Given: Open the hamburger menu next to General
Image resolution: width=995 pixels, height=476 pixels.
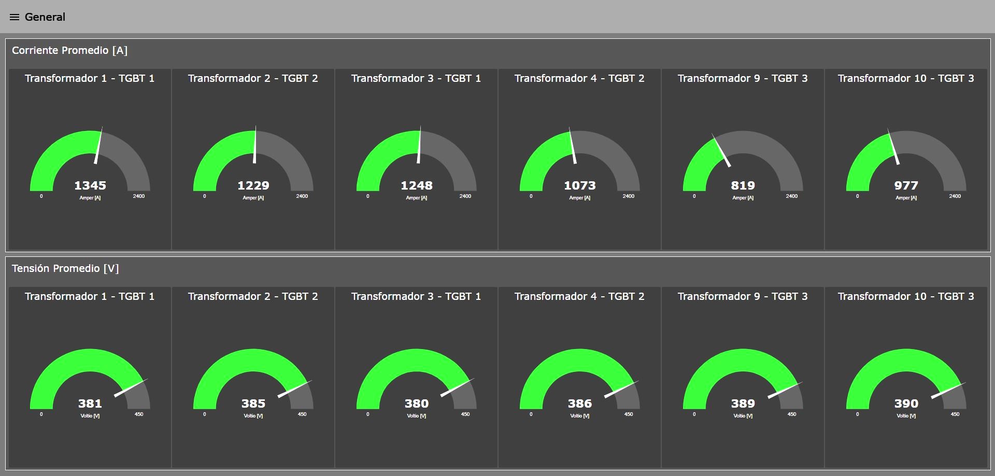Looking at the screenshot, I should pyautogui.click(x=15, y=17).
